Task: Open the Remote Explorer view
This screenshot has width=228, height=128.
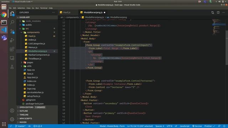Action: pyautogui.click(x=12, y=58)
